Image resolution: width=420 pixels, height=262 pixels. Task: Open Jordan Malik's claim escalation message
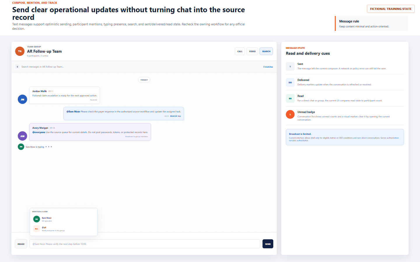point(64,95)
